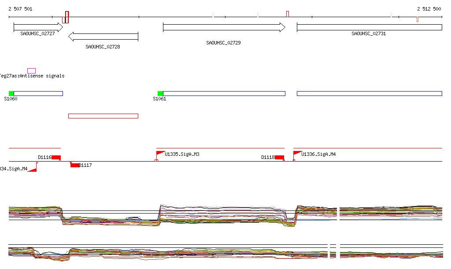Click the S1060 label

click(11, 99)
